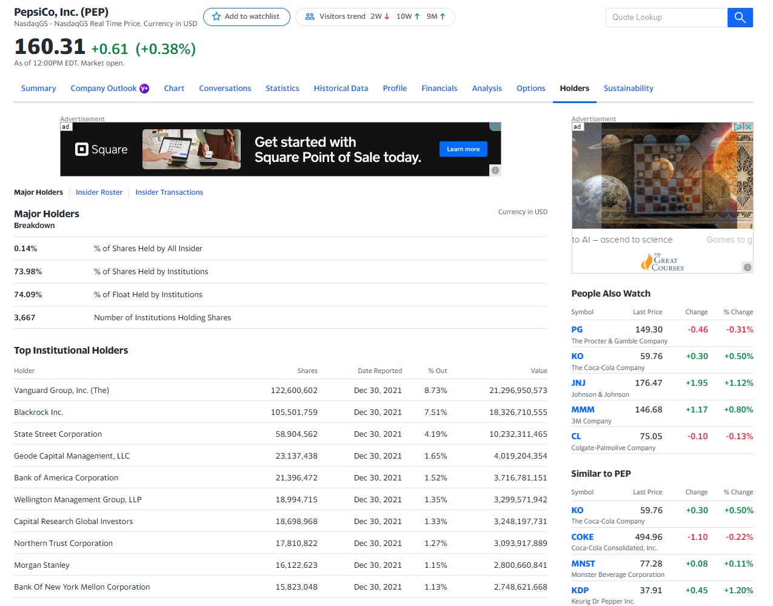Click KO symbol in Similar to PEP

(577, 510)
